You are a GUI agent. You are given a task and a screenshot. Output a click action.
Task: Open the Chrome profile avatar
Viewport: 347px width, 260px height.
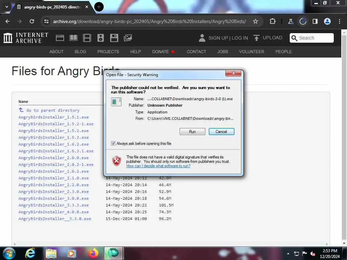tap(327, 21)
